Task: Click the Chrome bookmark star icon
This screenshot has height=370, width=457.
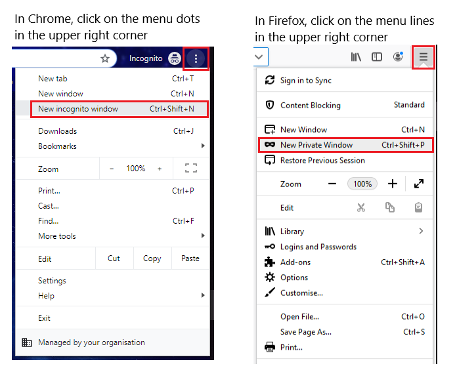Action: point(105,58)
